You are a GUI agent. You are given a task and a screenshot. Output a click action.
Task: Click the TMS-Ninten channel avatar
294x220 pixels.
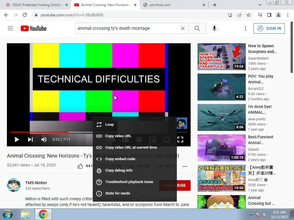tap(14, 185)
